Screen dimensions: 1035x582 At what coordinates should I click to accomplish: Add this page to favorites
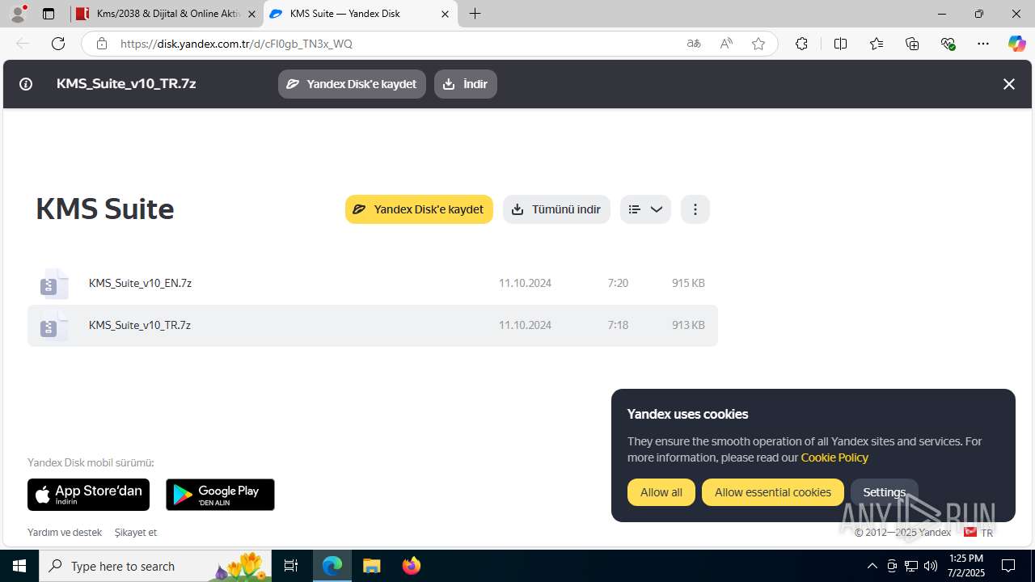pos(758,44)
